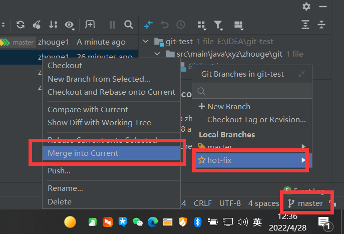The width and height of the screenshot is (344, 234).
Task: Click the Collapse All icon
Action: [x=321, y=25]
